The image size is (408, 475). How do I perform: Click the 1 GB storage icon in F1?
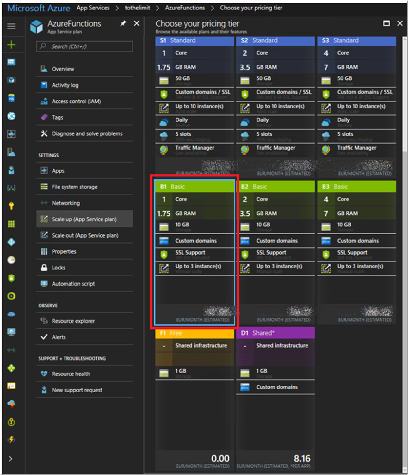(164, 373)
